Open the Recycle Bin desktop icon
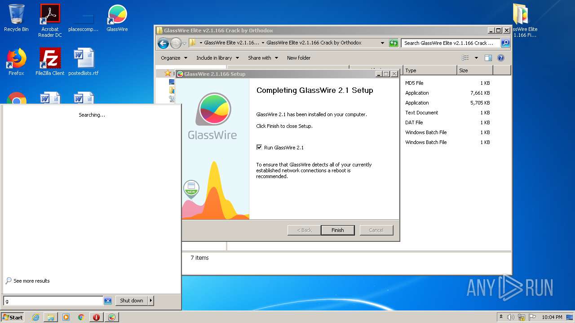The width and height of the screenshot is (575, 323). [x=16, y=18]
